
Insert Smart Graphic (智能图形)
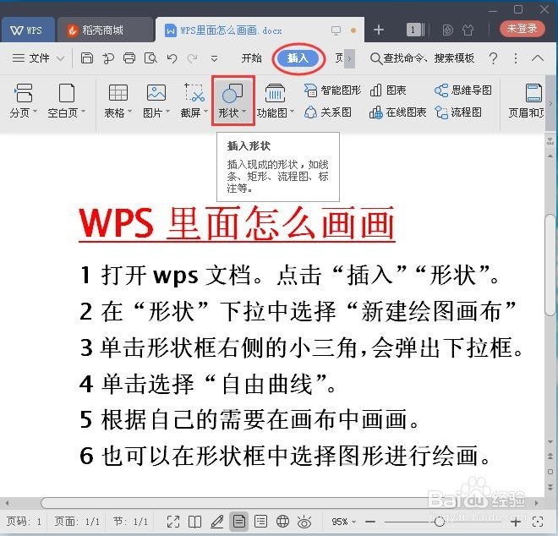[332, 90]
